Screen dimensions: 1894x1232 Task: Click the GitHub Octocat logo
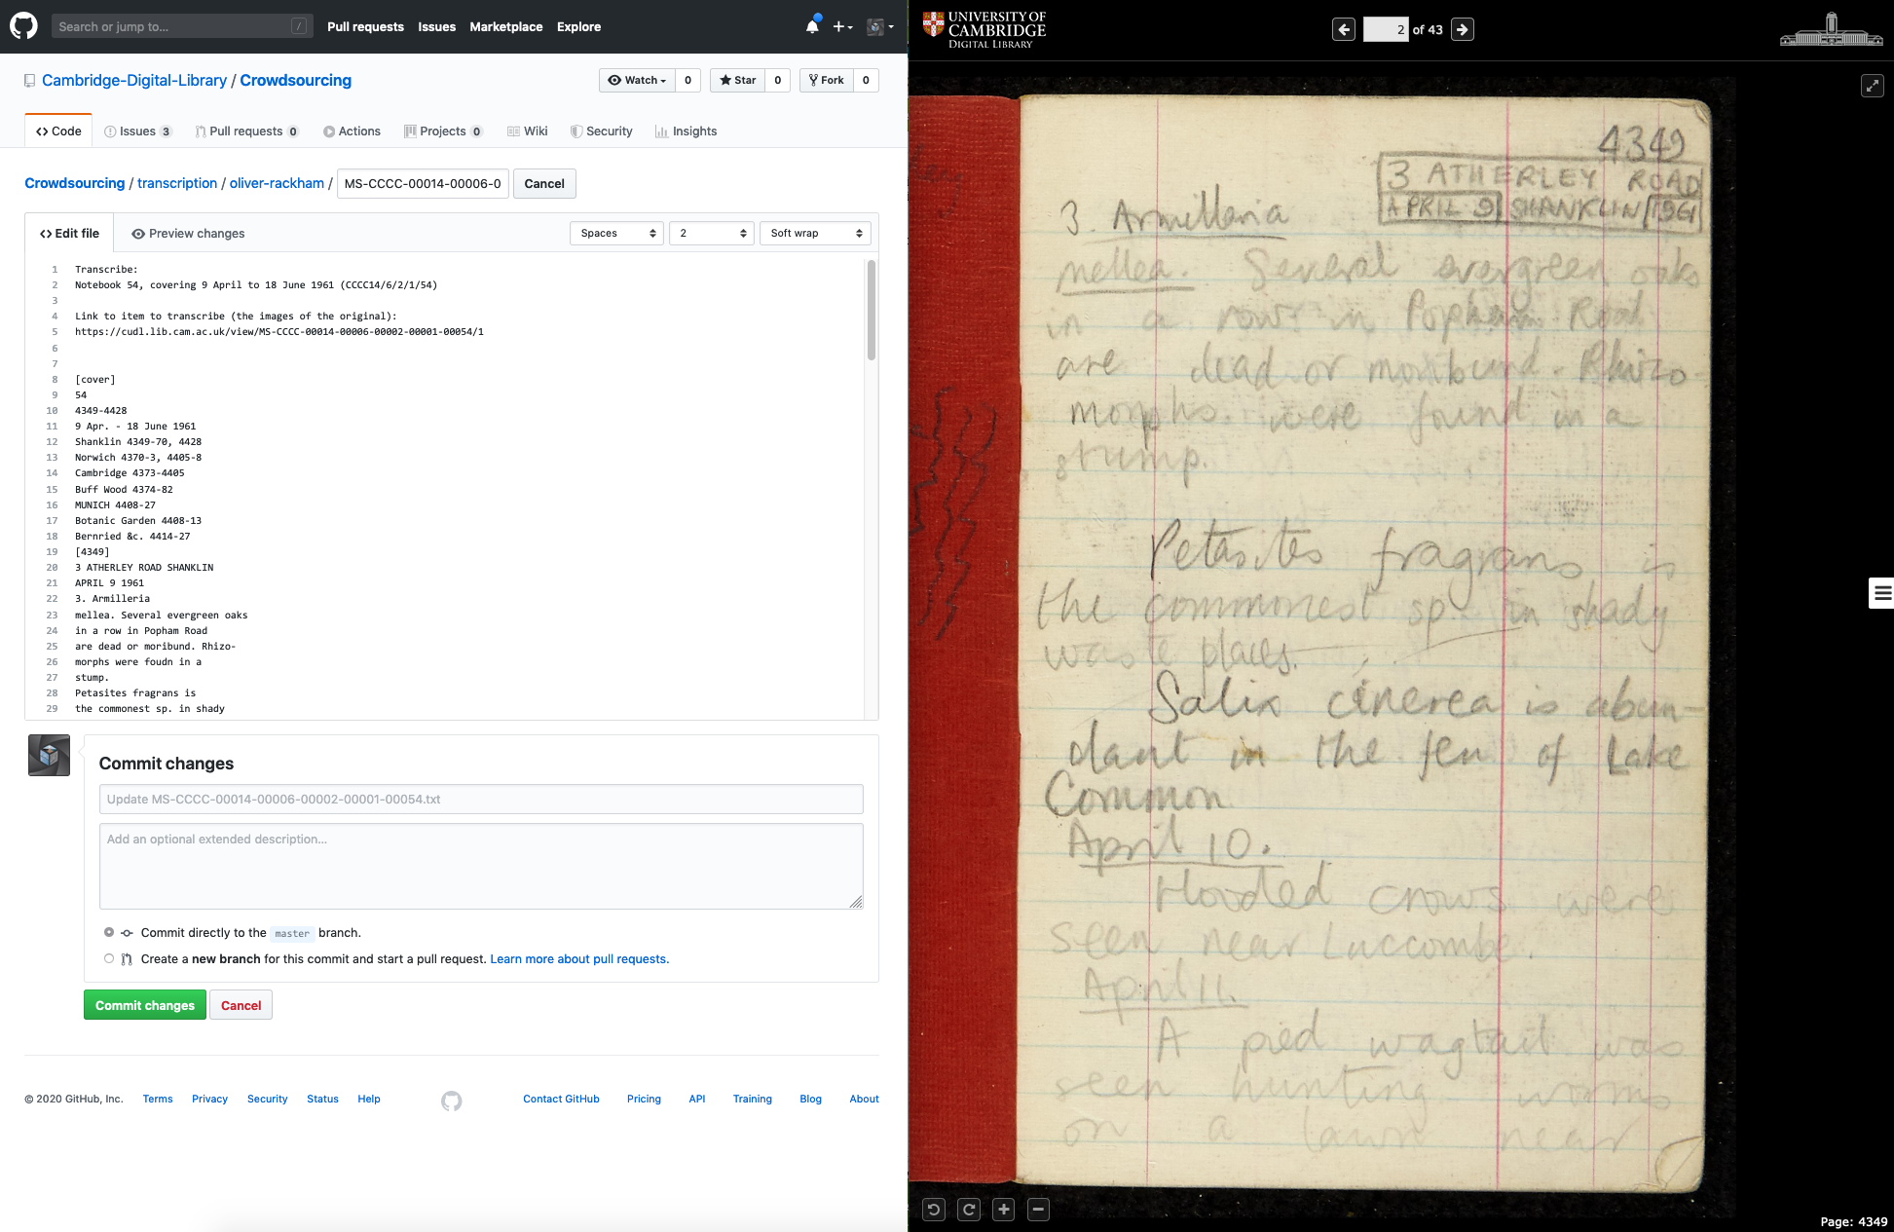coord(23,26)
